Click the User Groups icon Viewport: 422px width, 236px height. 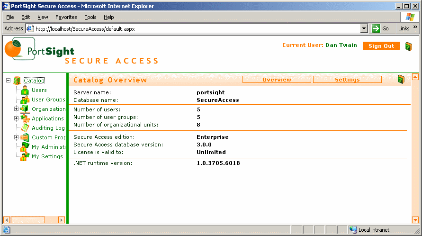[25, 100]
